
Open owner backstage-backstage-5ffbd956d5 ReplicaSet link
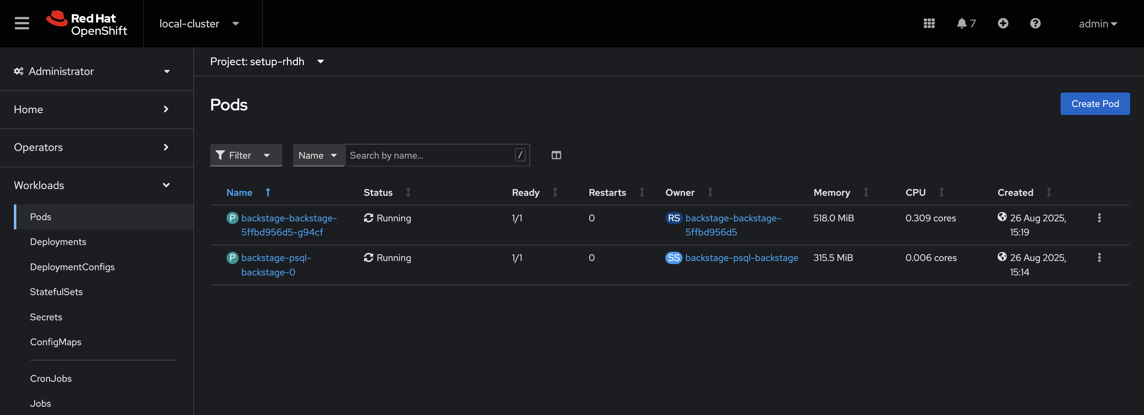(733, 225)
